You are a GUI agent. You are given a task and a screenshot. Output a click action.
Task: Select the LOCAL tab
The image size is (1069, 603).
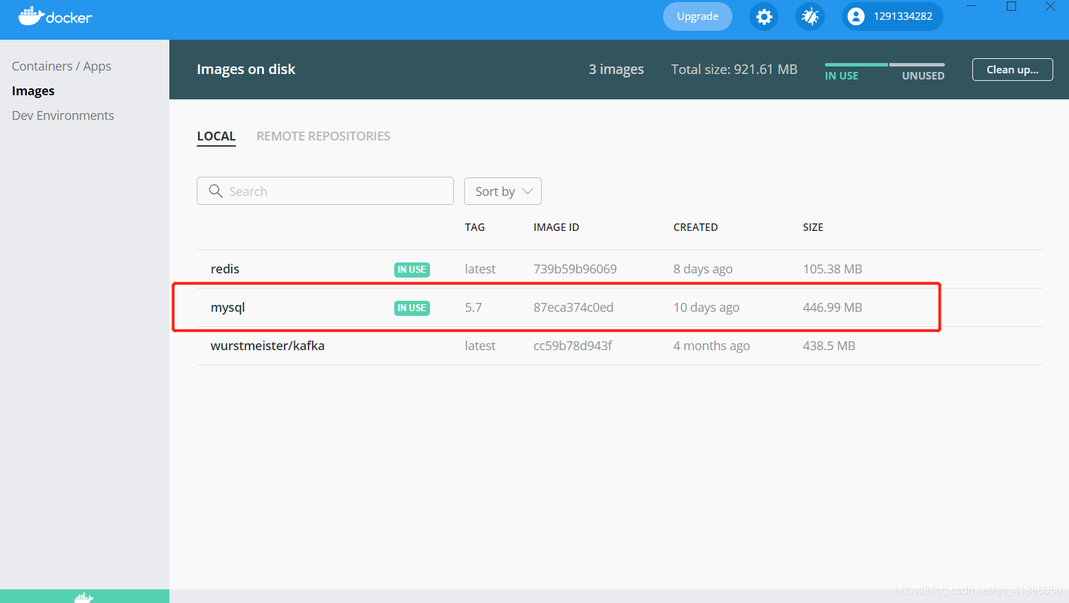216,136
